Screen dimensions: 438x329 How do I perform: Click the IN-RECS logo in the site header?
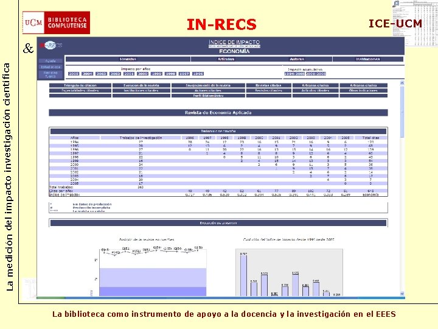point(50,45)
